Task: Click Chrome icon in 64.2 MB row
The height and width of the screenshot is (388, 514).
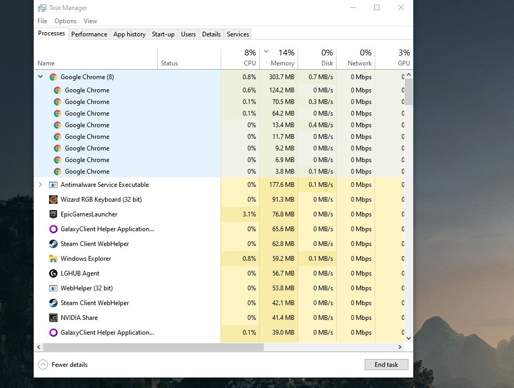Action: coord(58,113)
